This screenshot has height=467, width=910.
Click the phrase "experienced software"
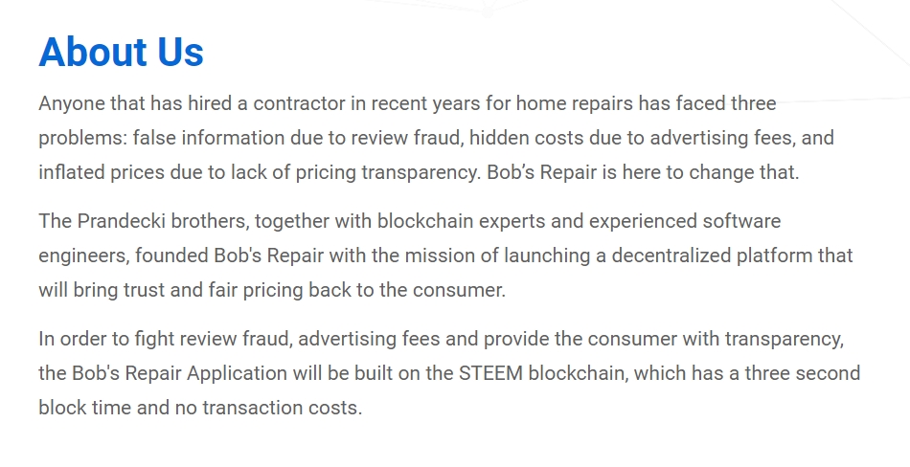pos(685,221)
